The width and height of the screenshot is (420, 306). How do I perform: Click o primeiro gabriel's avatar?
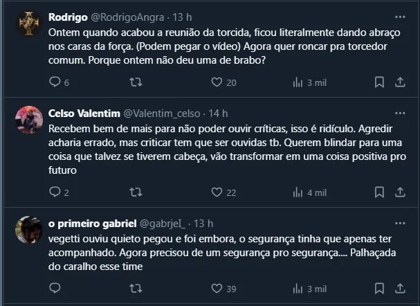[29, 230]
